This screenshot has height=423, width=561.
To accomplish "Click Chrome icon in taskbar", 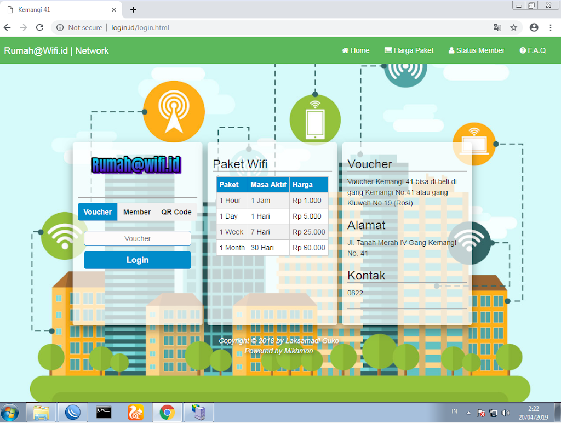I will (167, 413).
